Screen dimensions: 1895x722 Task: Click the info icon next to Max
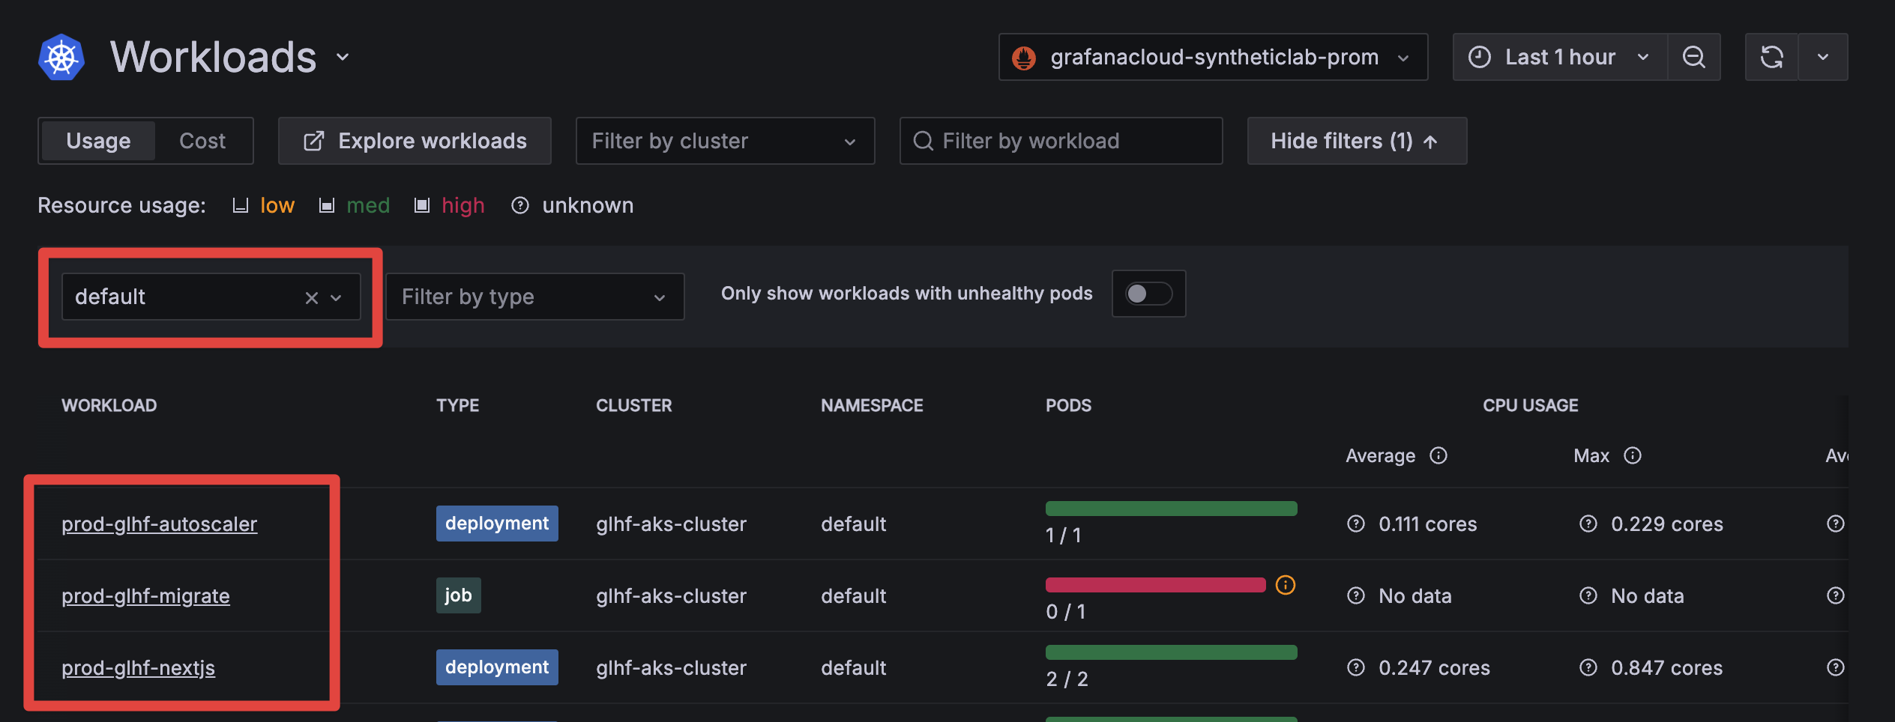tap(1633, 455)
